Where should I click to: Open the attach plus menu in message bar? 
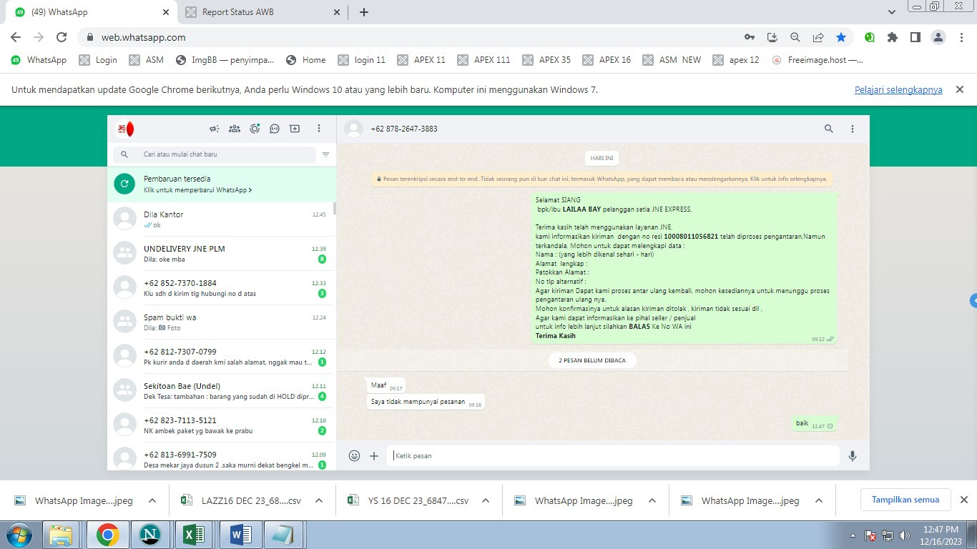point(374,455)
